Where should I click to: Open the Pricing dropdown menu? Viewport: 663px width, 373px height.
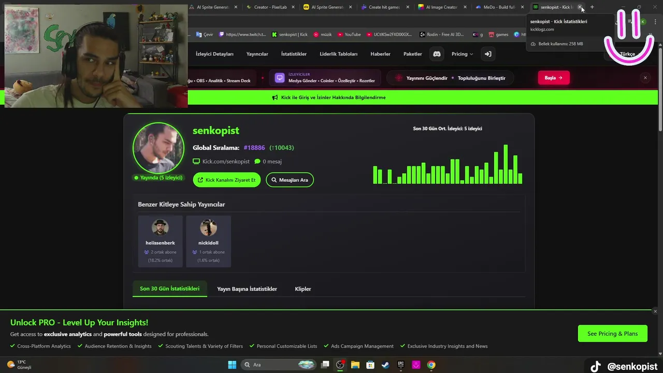[462, 54]
